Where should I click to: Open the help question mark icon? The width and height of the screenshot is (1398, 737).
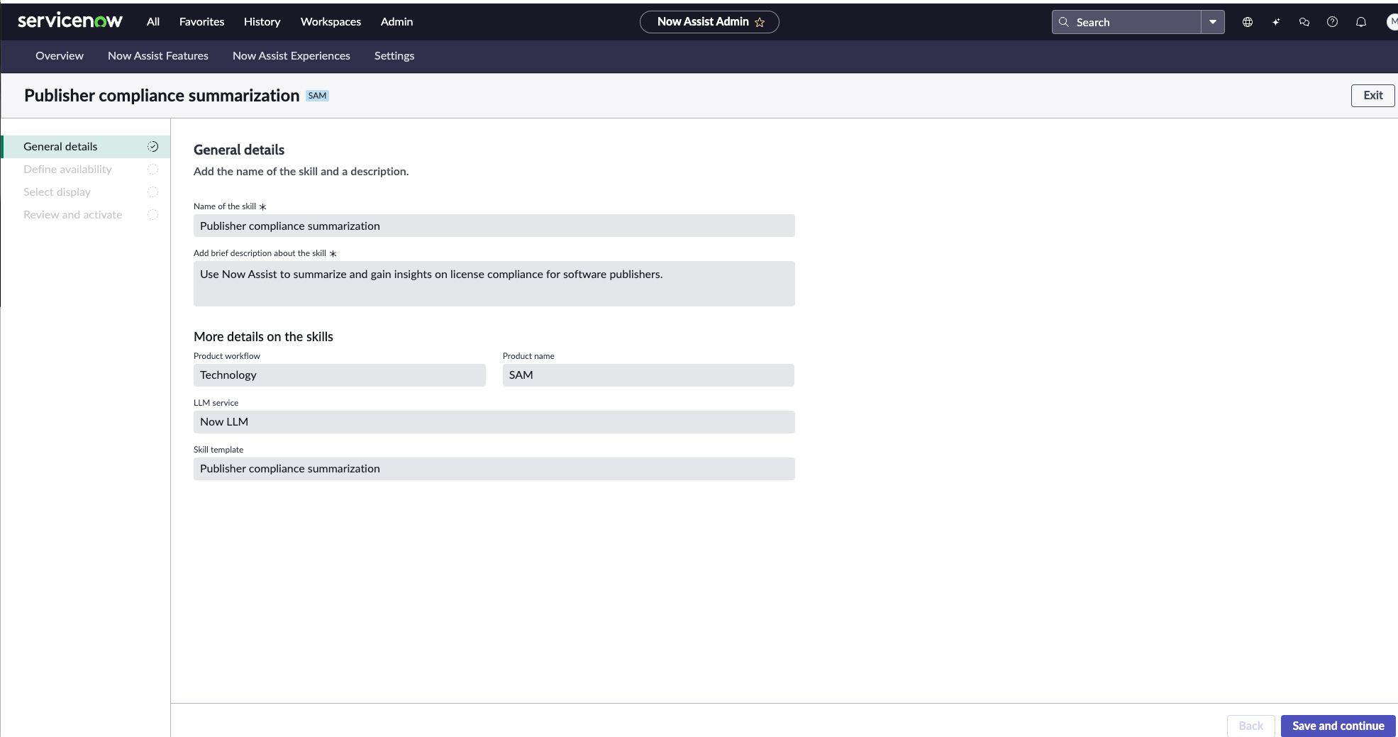coord(1333,22)
